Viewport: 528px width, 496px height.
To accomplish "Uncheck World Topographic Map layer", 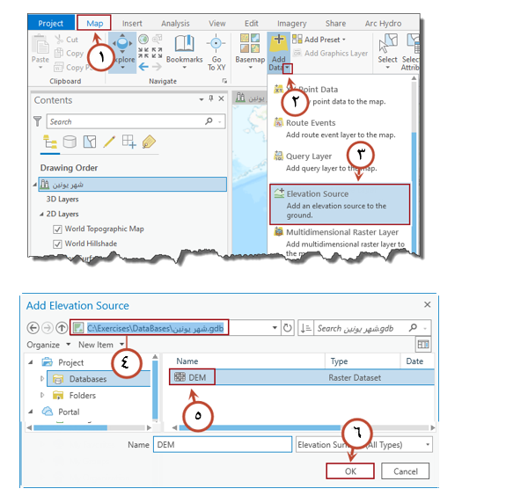I will point(57,230).
